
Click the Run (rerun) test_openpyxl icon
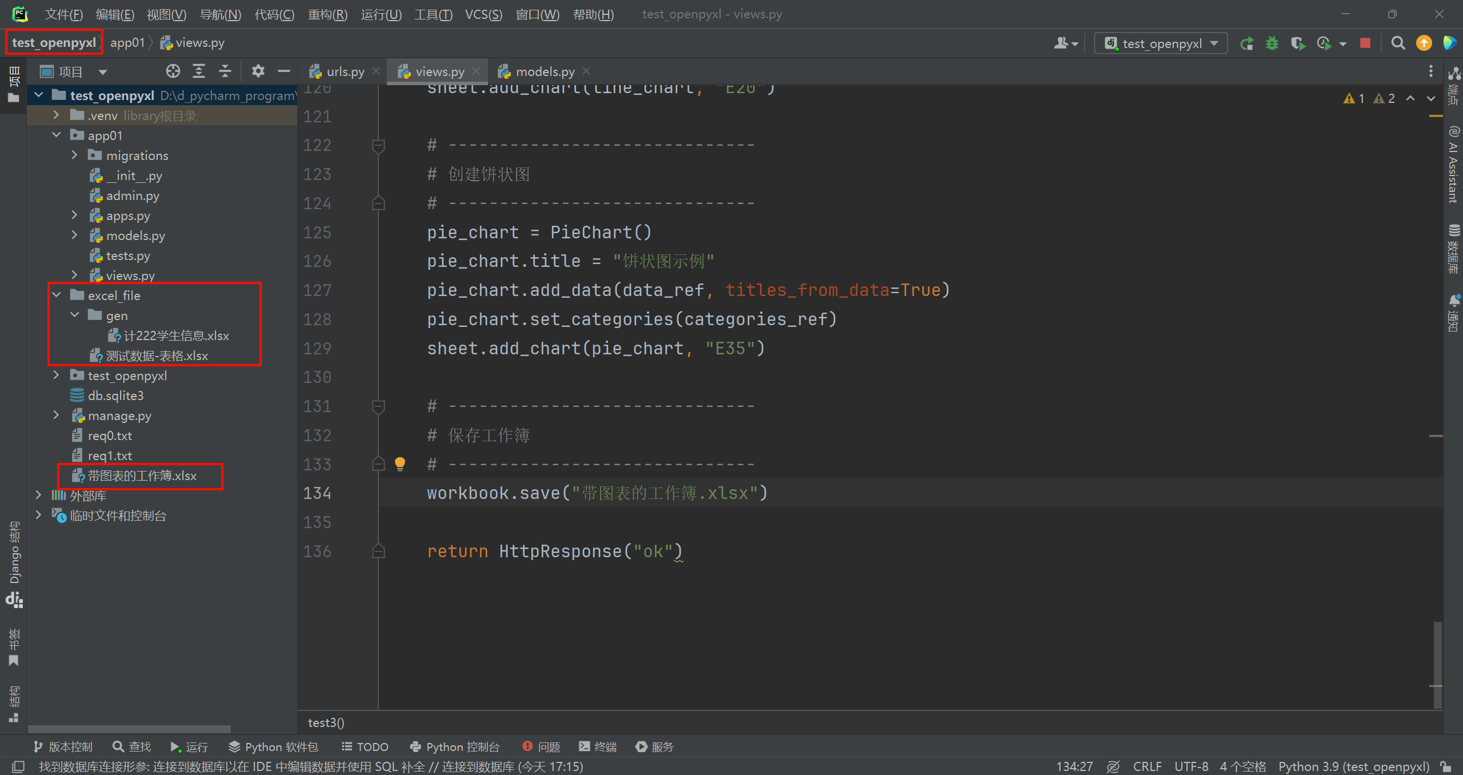(x=1246, y=43)
